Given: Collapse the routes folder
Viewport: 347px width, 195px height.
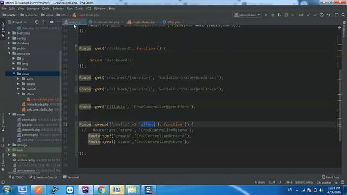Looking at the screenshot, I should point(9,114).
